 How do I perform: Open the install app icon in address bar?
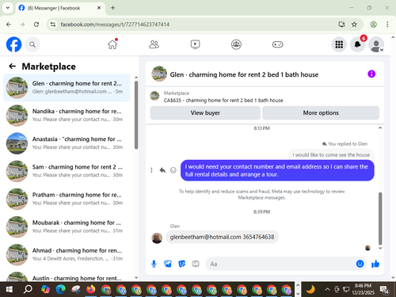pos(341,25)
